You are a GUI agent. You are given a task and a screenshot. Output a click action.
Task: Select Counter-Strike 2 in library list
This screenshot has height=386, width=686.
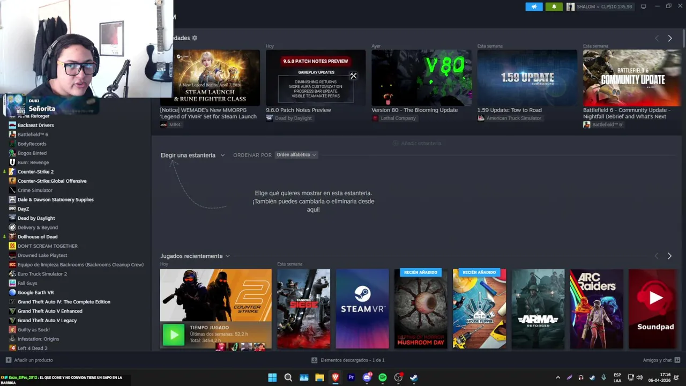point(35,172)
